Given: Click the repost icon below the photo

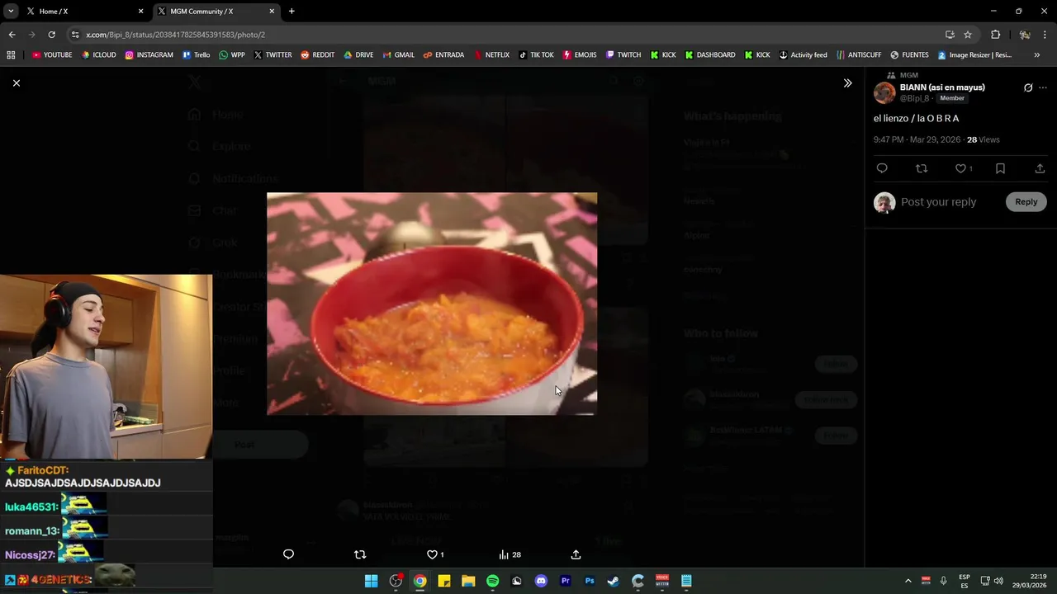Looking at the screenshot, I should (360, 554).
